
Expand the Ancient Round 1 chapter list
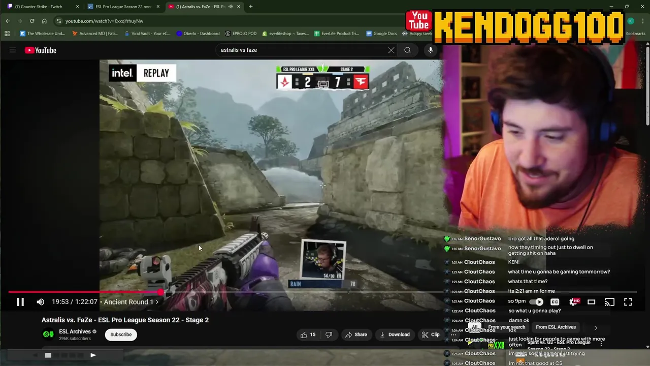point(130,302)
